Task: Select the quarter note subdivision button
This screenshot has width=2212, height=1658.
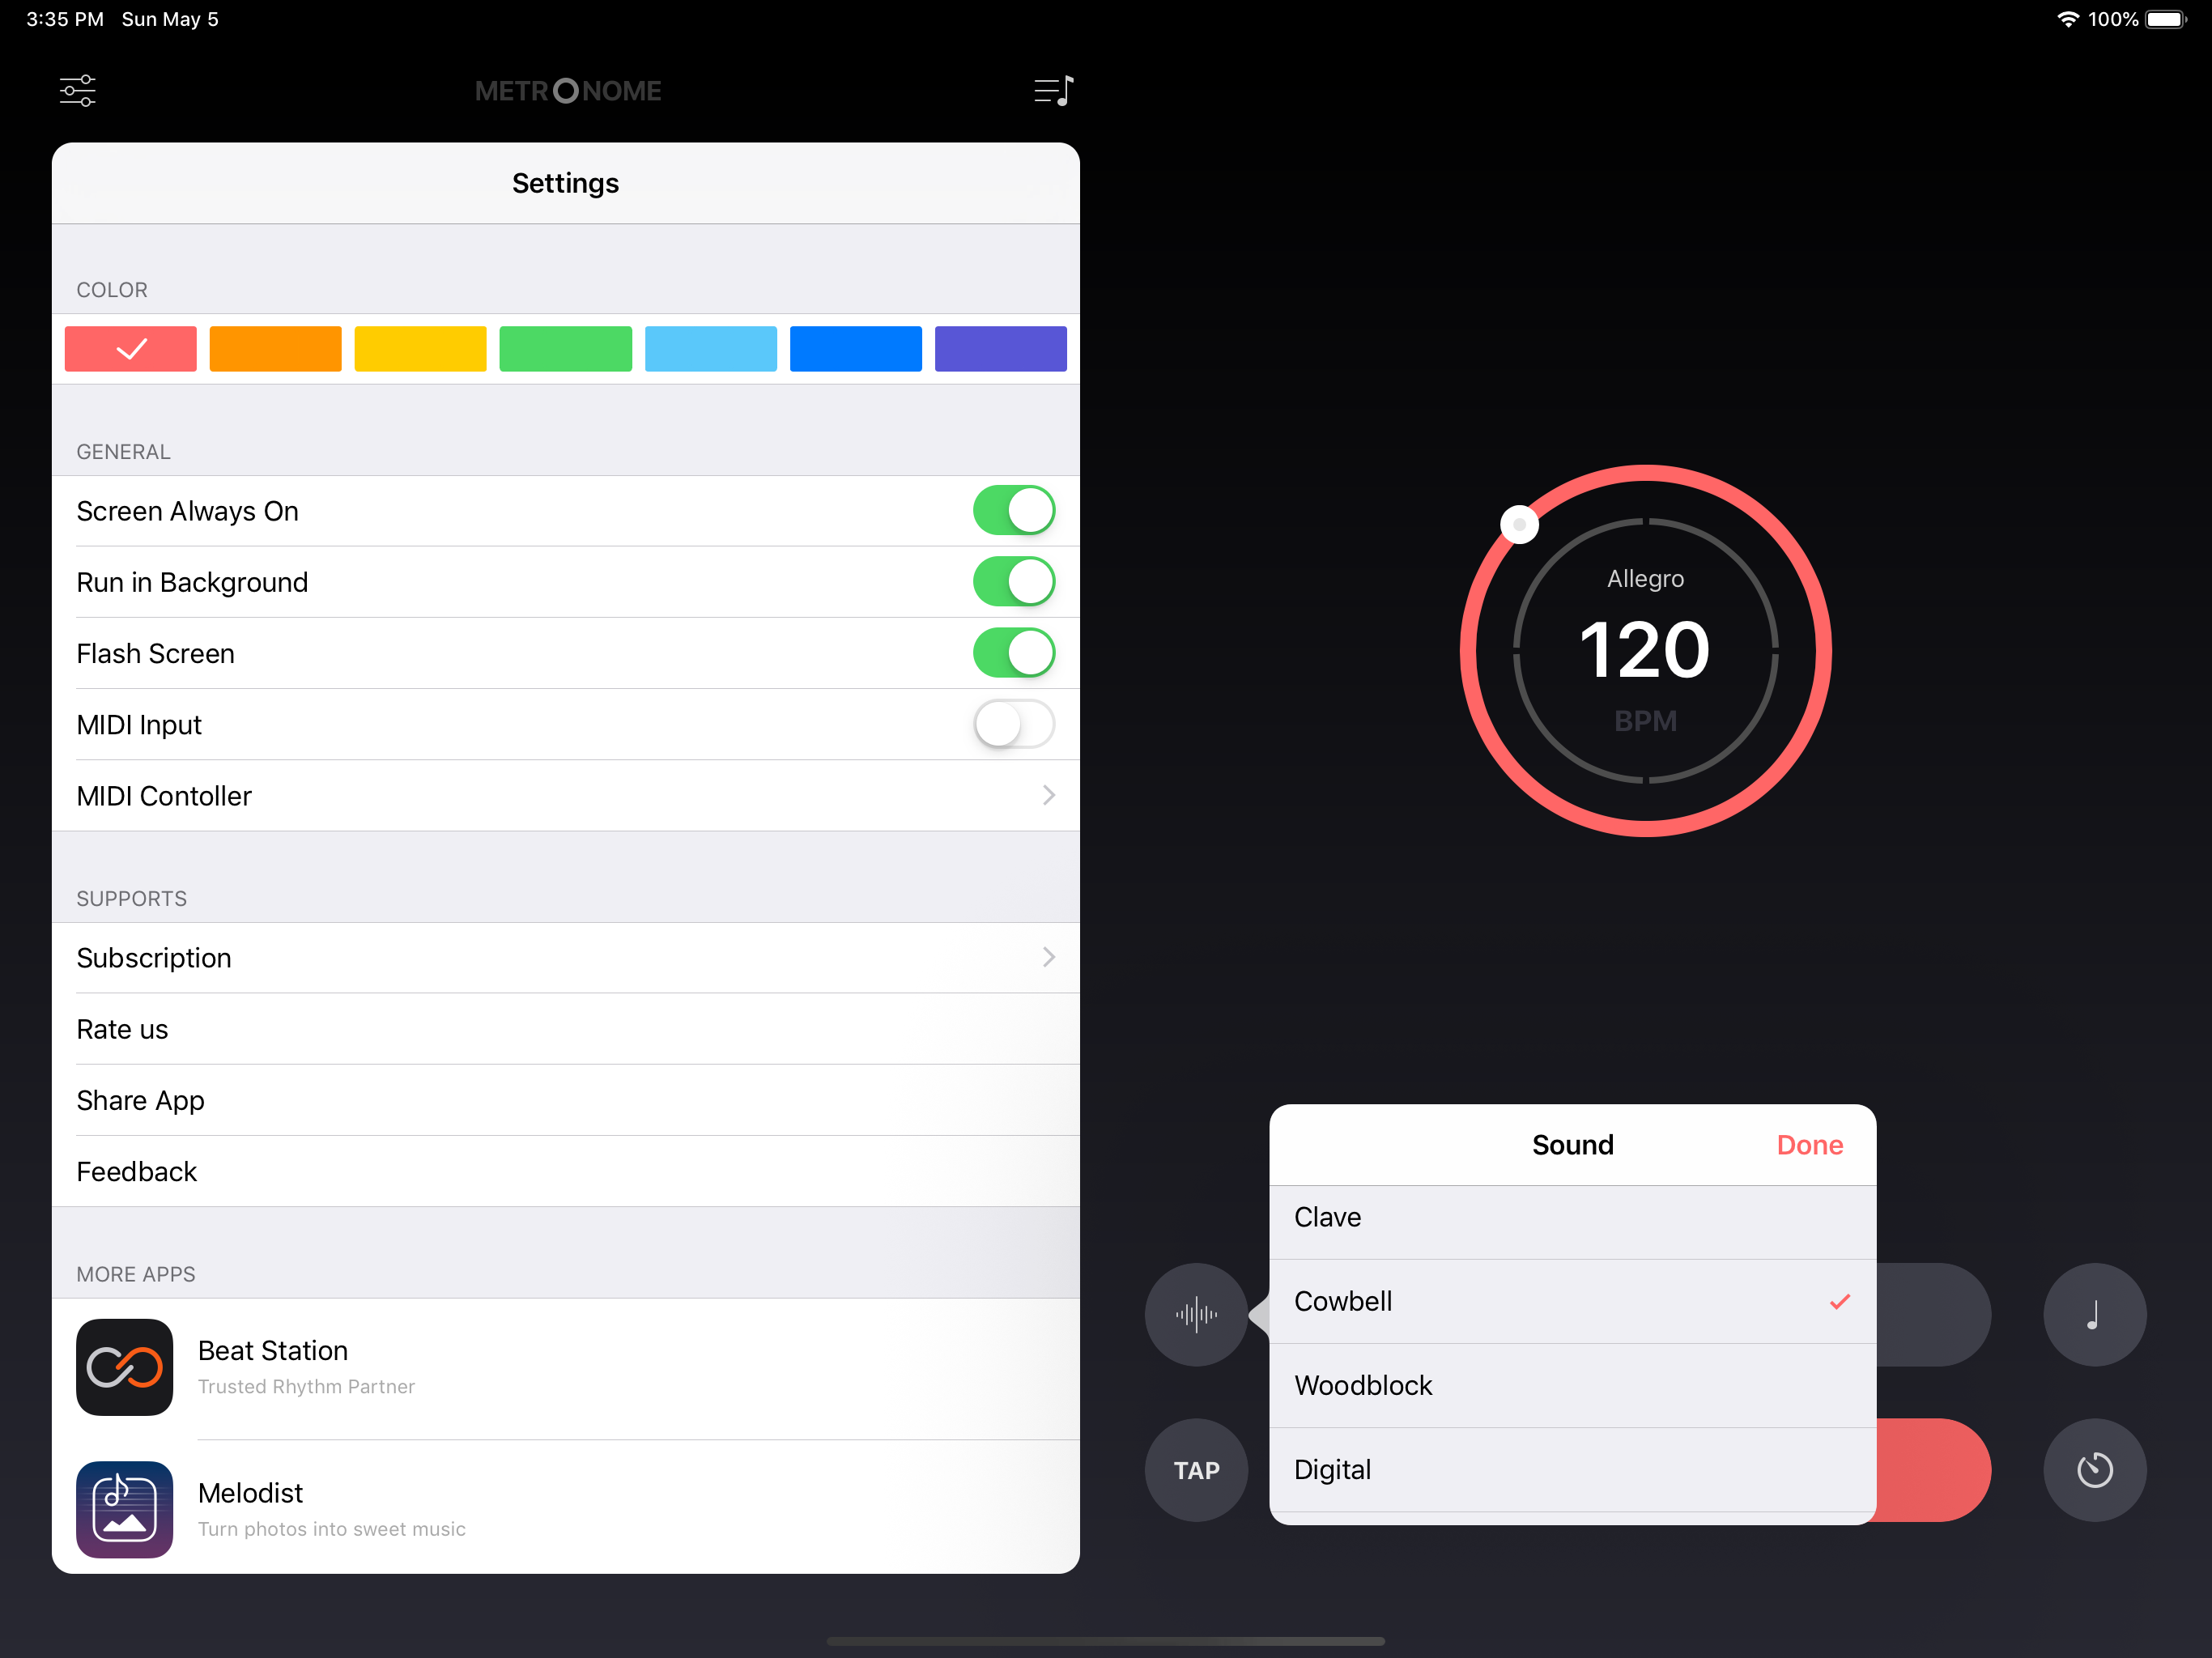Action: pos(2094,1314)
